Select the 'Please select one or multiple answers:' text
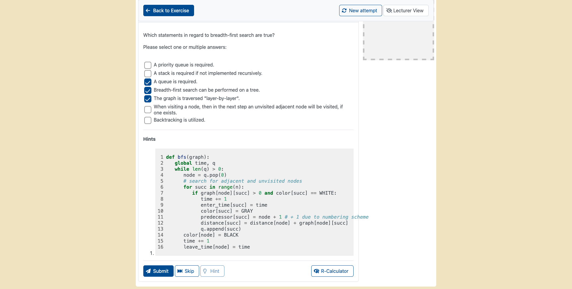Screen dimensions: 572x289 click(x=185, y=47)
